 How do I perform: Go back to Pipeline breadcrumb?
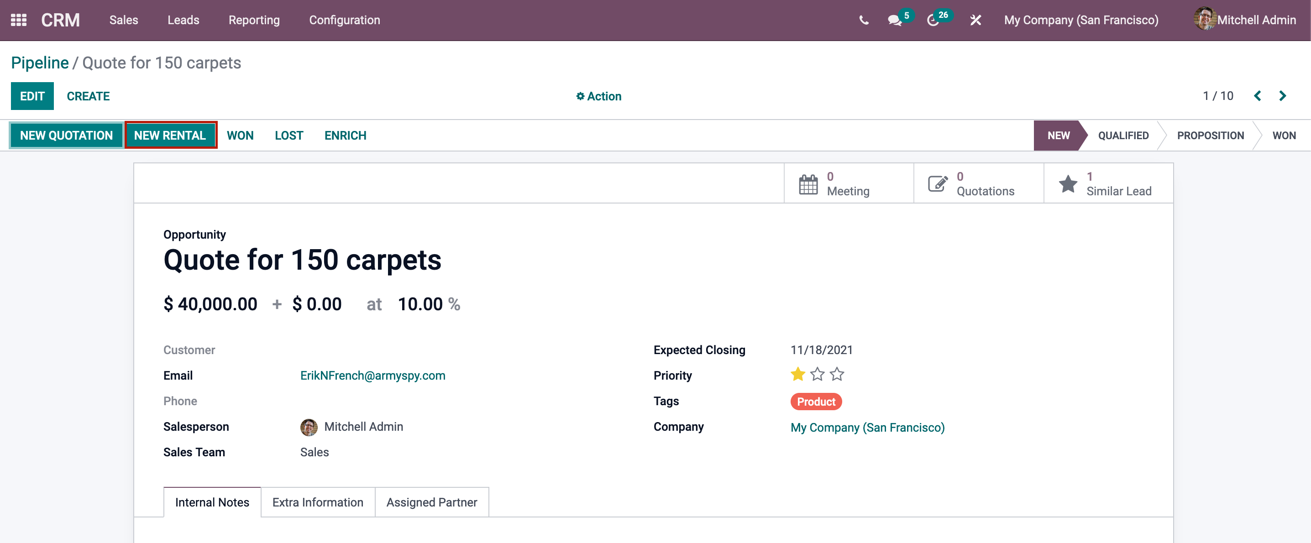(40, 63)
